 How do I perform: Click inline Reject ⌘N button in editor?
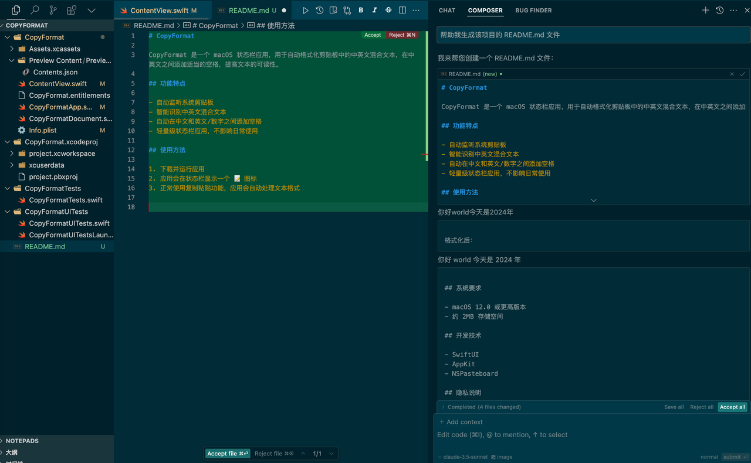coord(402,35)
